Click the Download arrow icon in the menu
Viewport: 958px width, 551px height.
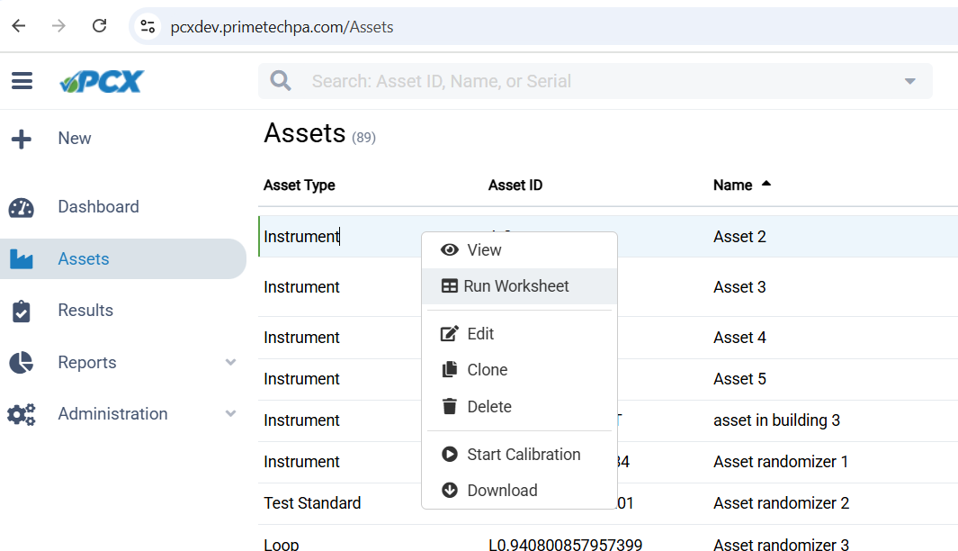point(450,490)
